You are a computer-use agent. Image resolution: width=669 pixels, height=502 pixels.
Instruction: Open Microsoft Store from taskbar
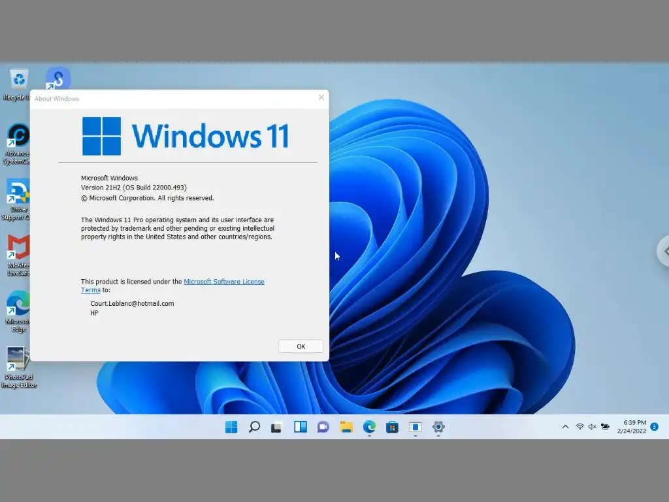tap(392, 427)
